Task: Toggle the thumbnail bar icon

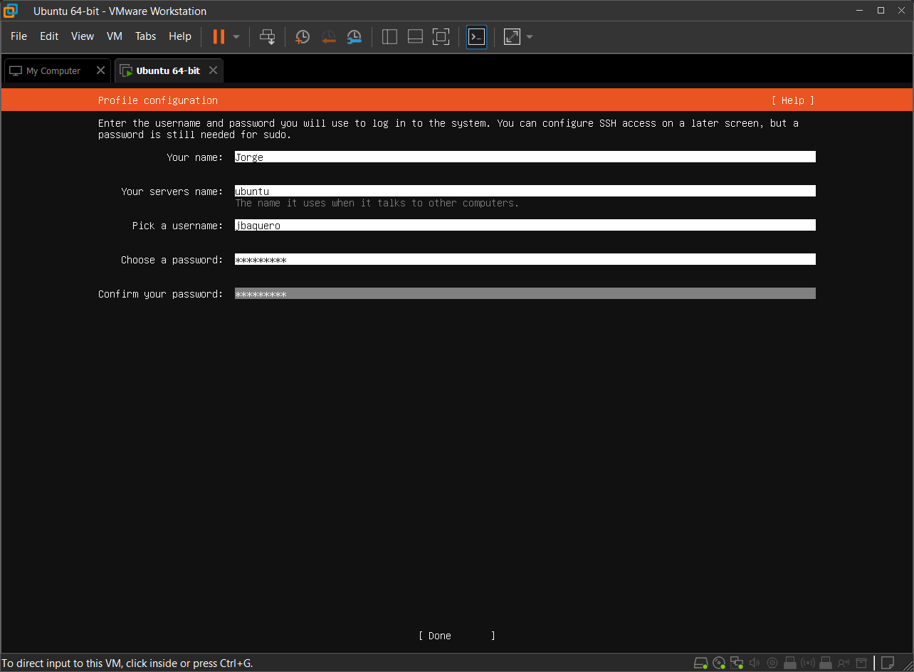Action: pyautogui.click(x=415, y=36)
